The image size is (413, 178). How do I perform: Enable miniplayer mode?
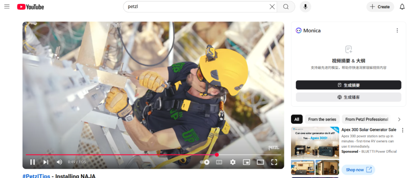pos(246,162)
